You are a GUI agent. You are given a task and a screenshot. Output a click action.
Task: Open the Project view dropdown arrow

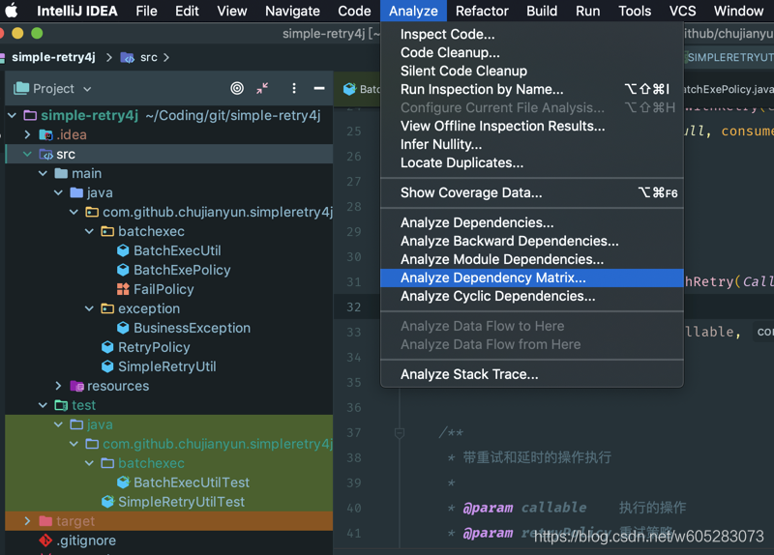point(87,89)
